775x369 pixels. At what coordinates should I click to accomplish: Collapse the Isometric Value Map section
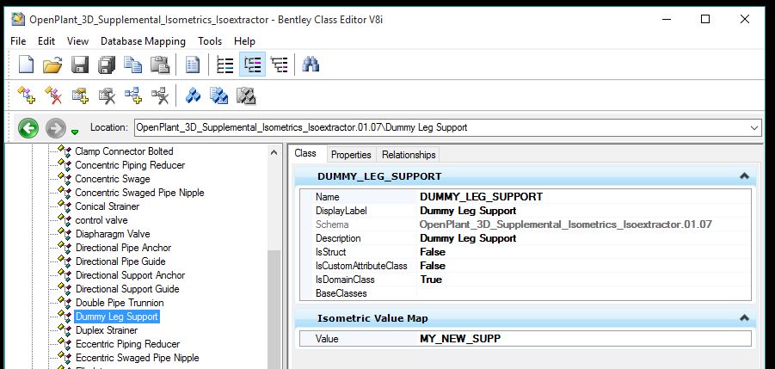744,318
